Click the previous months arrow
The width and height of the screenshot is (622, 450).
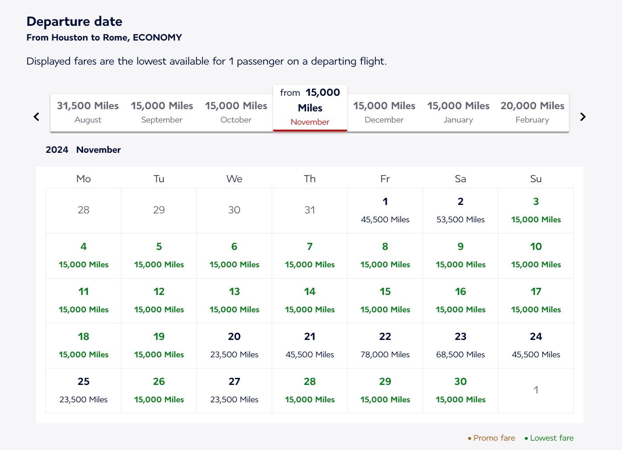click(x=37, y=117)
